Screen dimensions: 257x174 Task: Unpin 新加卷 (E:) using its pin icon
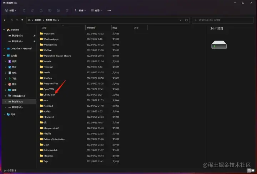click(x=34, y=41)
